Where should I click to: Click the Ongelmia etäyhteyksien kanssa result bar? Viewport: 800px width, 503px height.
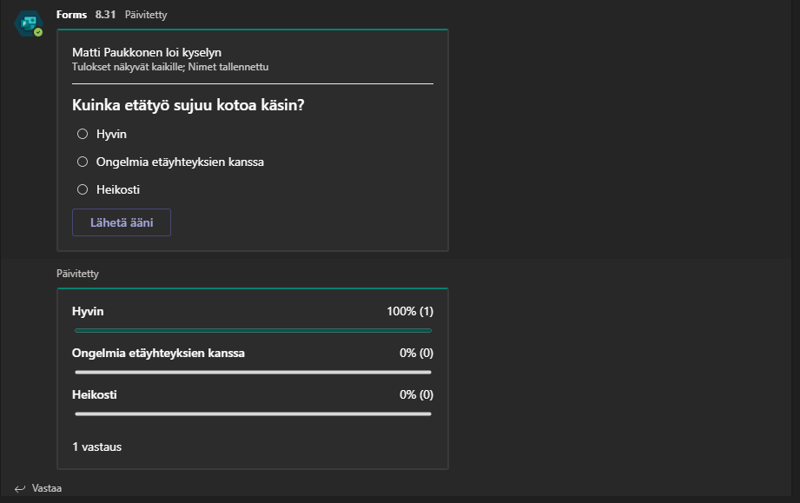click(253, 372)
